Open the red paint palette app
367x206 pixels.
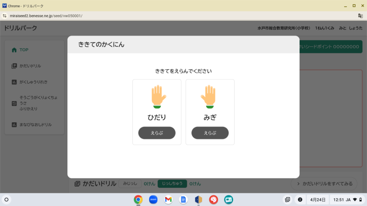click(214, 200)
